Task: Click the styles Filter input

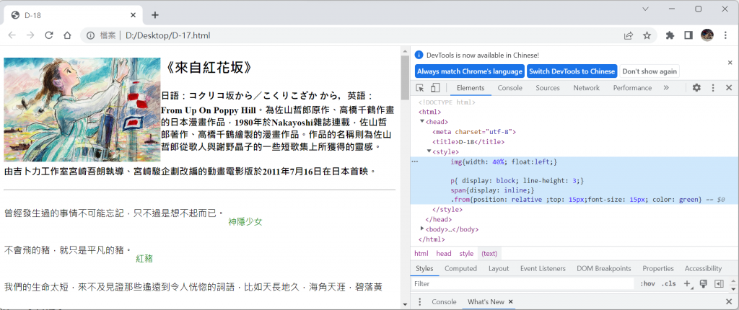Action: (522, 283)
